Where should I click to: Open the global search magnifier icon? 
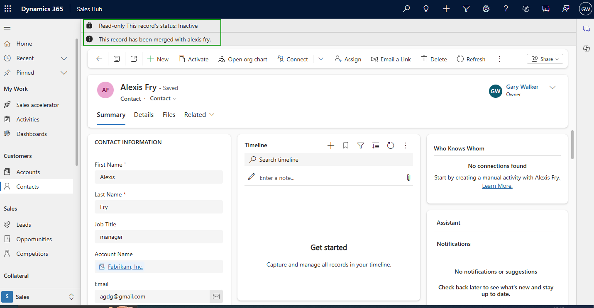coord(406,9)
